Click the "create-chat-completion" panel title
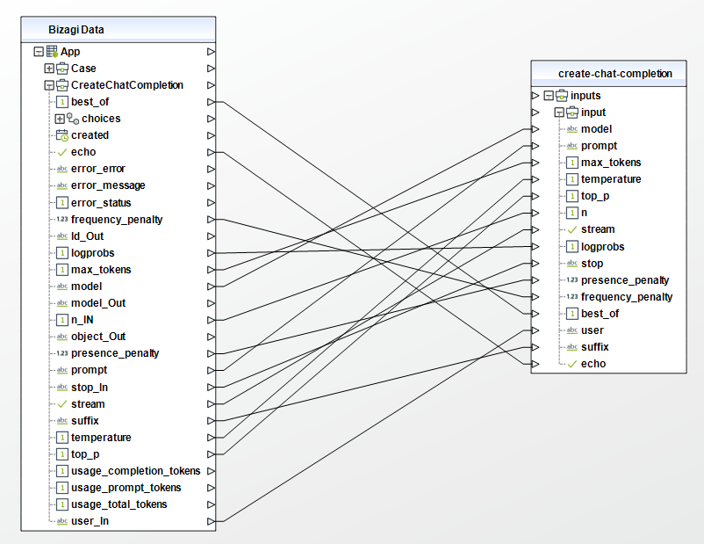 tap(615, 74)
